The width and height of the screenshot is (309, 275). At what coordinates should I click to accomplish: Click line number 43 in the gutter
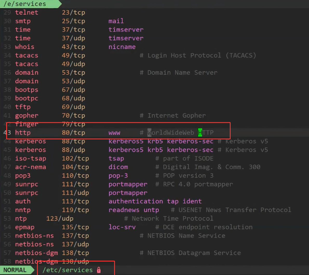click(x=7, y=133)
